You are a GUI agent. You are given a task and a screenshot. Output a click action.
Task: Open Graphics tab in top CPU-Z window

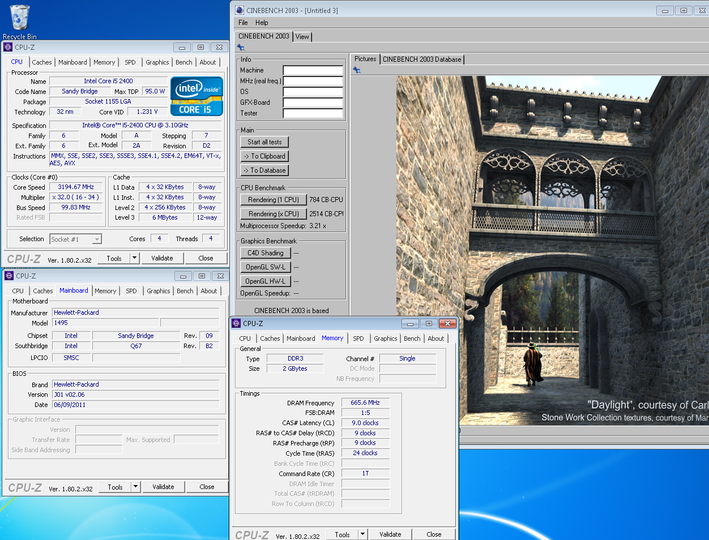(x=157, y=62)
